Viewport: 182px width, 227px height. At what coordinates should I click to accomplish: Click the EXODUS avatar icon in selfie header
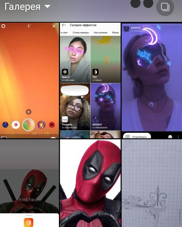126,29
